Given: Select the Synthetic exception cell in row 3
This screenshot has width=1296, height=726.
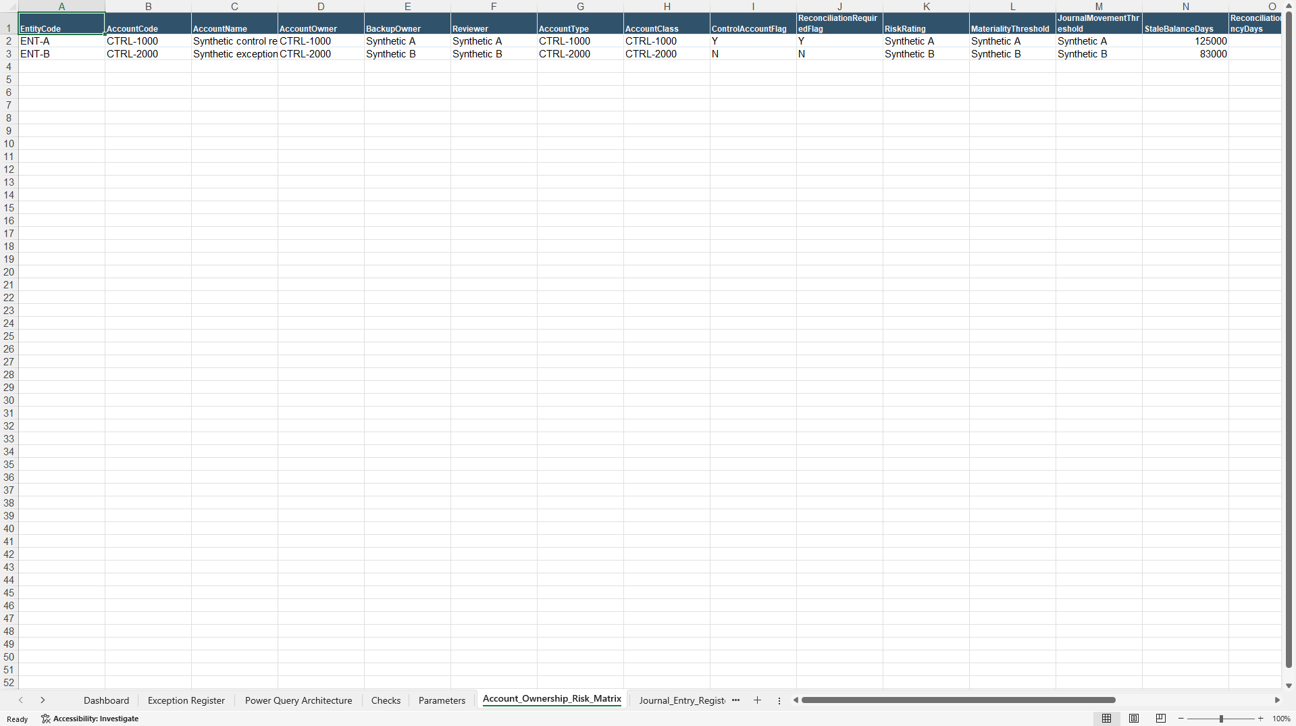Looking at the screenshot, I should point(234,54).
